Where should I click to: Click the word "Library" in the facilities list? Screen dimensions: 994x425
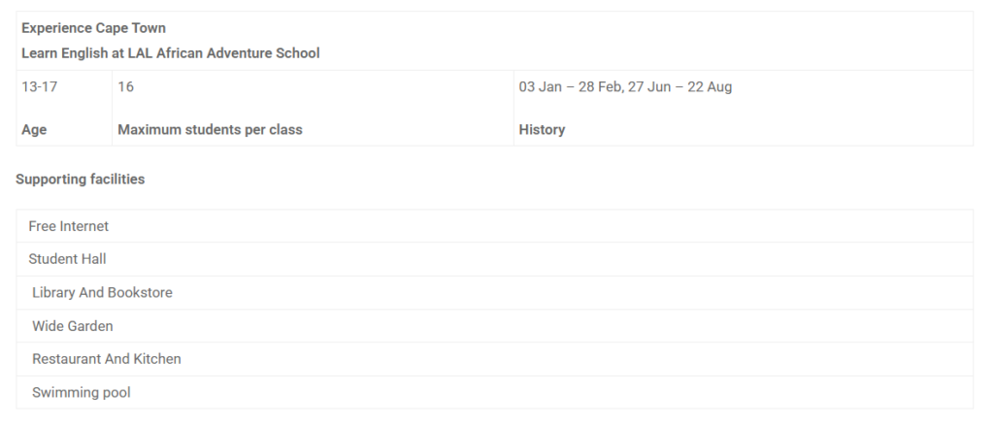54,292
